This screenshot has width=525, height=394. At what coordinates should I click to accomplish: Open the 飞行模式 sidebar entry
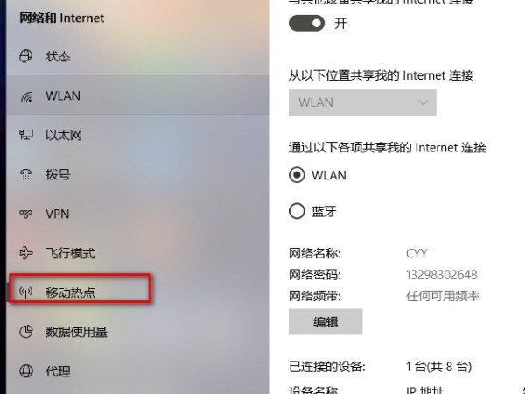click(137, 253)
